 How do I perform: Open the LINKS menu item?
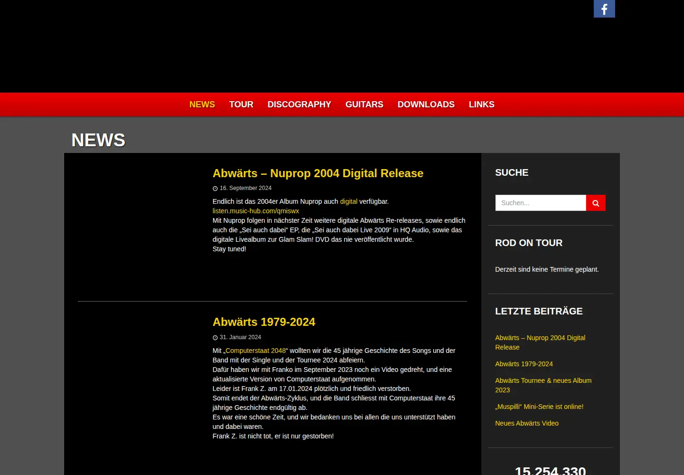(482, 104)
